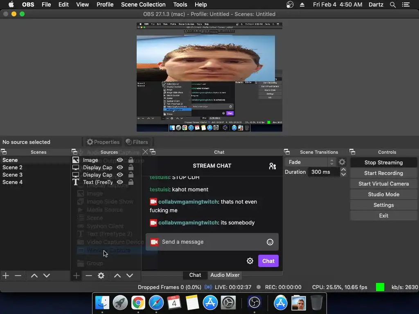Move scene up with the arrow icon
Screen dimensions: 419x314
point(34,276)
